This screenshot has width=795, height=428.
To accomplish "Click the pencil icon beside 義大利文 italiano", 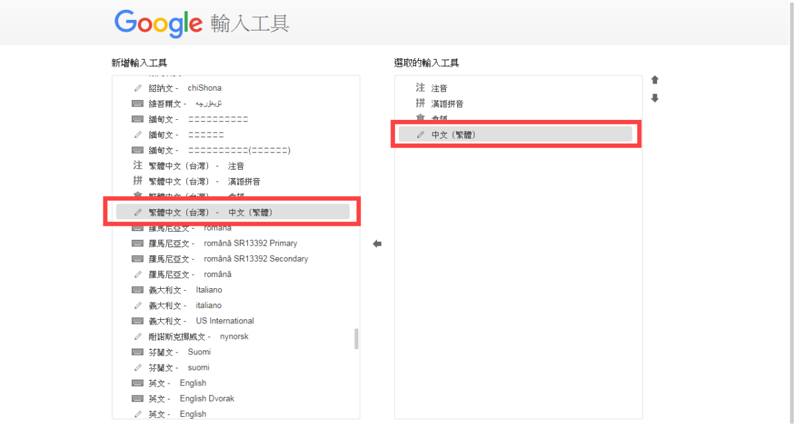I will point(138,305).
